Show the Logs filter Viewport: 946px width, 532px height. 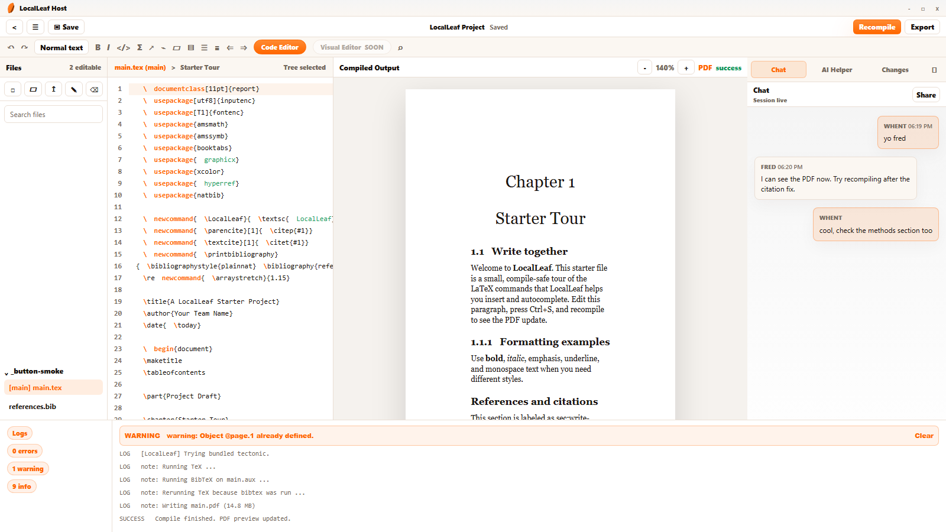tap(20, 433)
